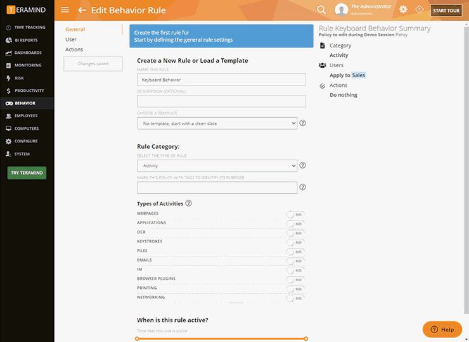Switch to the Actions tab
This screenshot has height=342, width=469.
tap(74, 49)
